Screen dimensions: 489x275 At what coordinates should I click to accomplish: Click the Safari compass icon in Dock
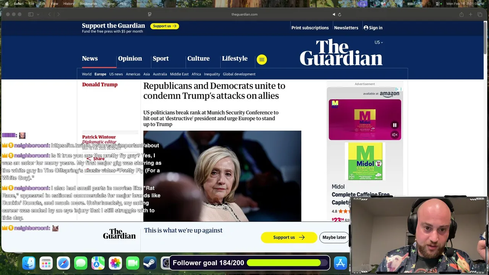[x=63, y=263]
